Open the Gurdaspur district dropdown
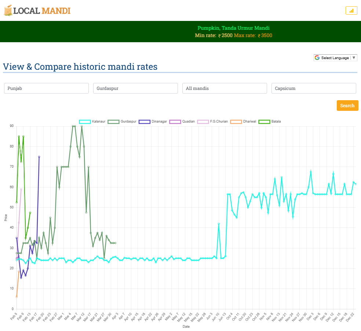Image resolution: width=361 pixels, height=331 pixels. pyautogui.click(x=135, y=88)
